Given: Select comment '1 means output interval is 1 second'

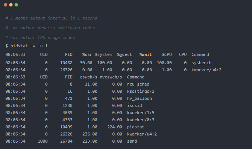Looking at the screenshot, I should tap(54, 18).
